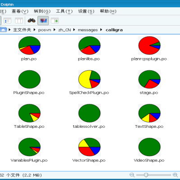Click the zoom in magnifier icon
Viewport: 180px width, 180px height.
(175, 175)
